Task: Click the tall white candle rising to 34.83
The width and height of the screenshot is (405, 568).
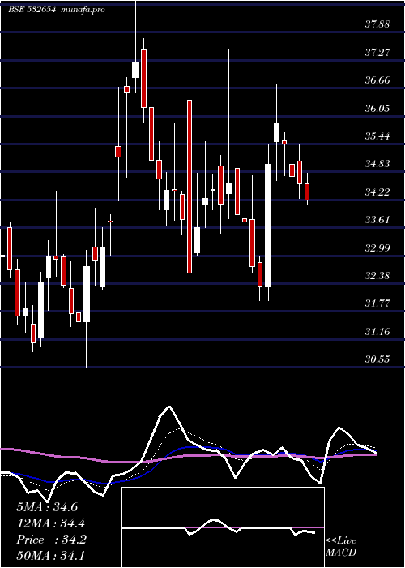Action: [268, 226]
